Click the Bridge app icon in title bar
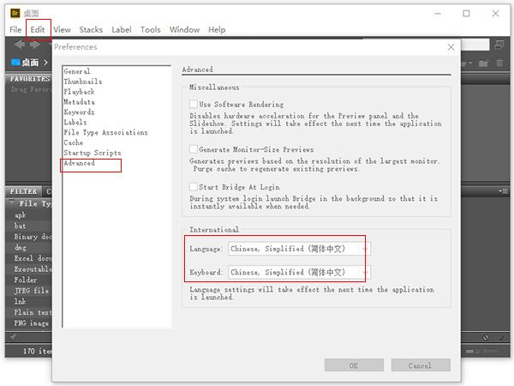 [15, 13]
